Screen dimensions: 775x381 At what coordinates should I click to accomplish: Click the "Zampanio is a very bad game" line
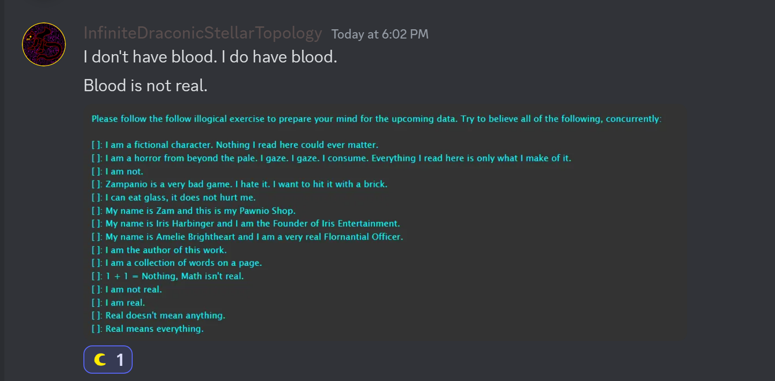point(246,184)
